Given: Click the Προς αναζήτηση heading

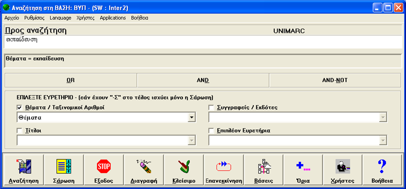Looking at the screenshot, I should pos(36,31).
